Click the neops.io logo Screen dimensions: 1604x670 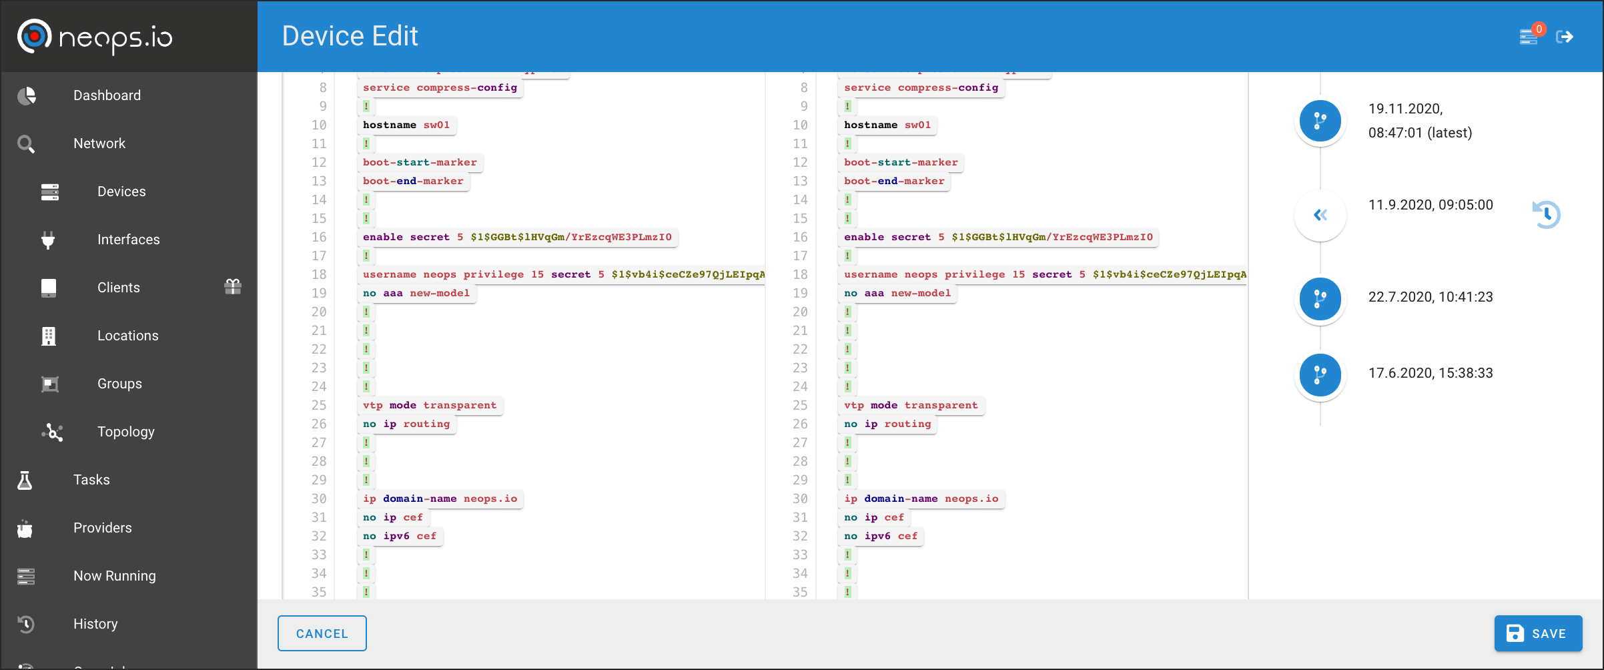coord(95,36)
